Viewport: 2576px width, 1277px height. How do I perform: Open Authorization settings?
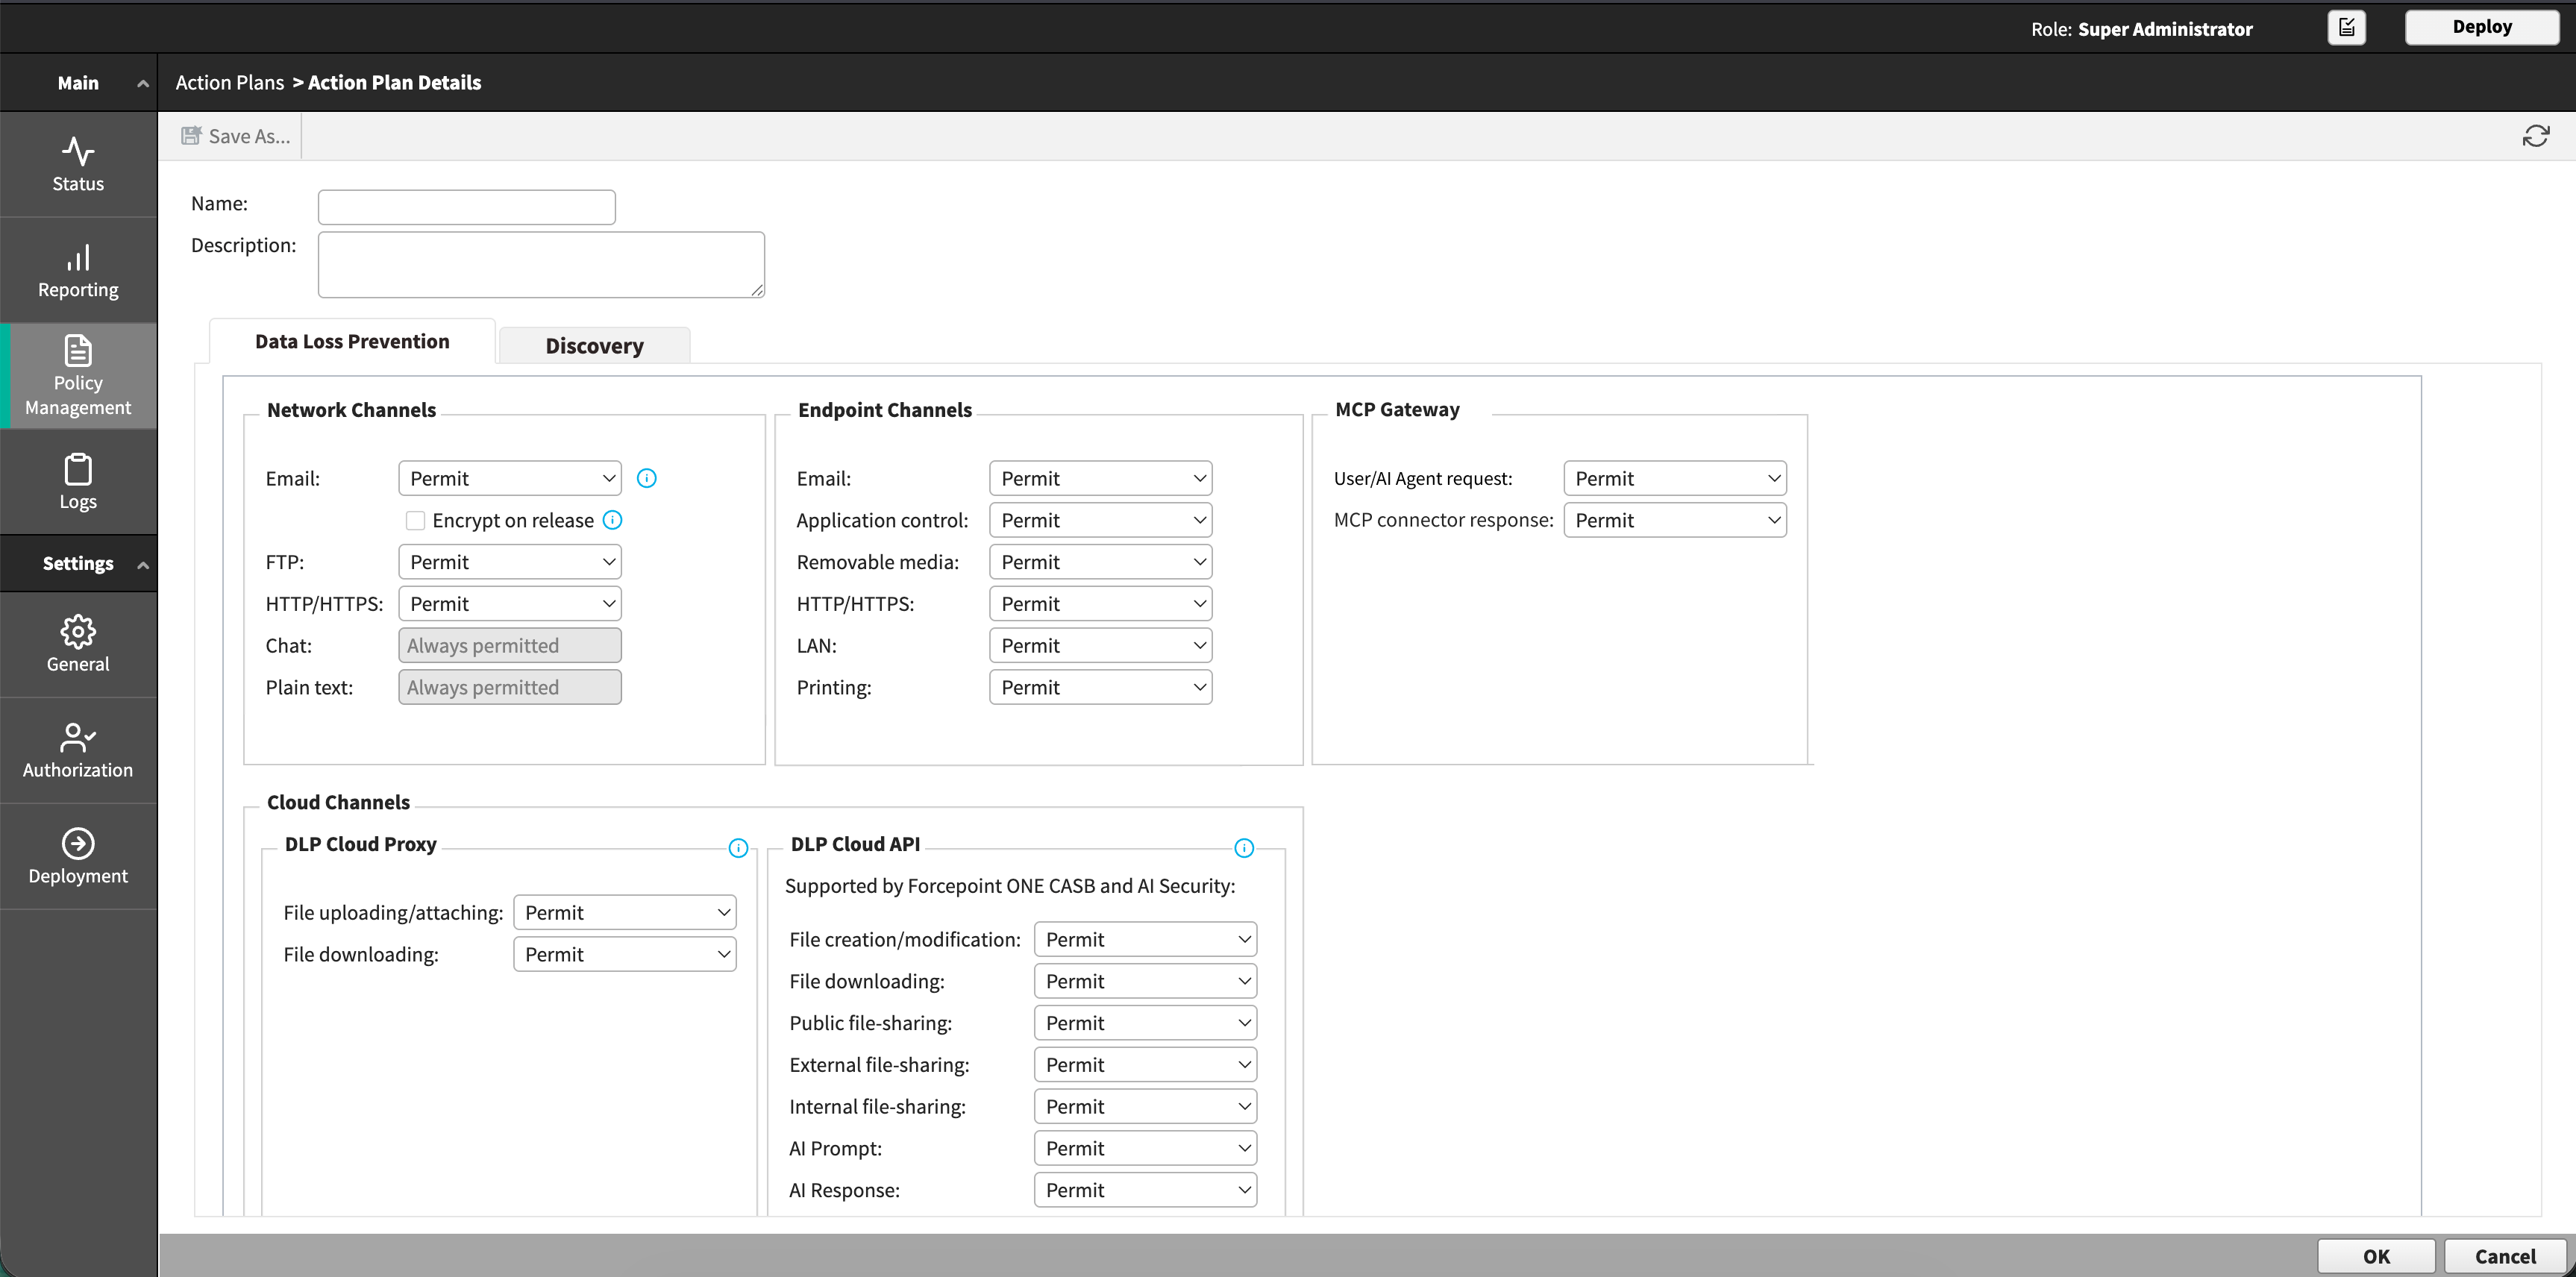click(78, 751)
